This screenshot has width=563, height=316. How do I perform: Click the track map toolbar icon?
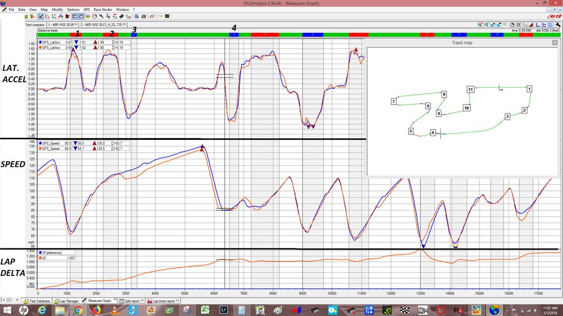coord(128,16)
